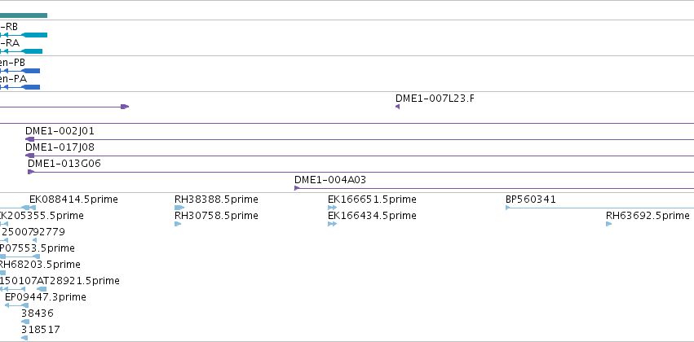The width and height of the screenshot is (694, 342).
Task: Click the EK088414.5prime feature label
Action: pos(73,199)
